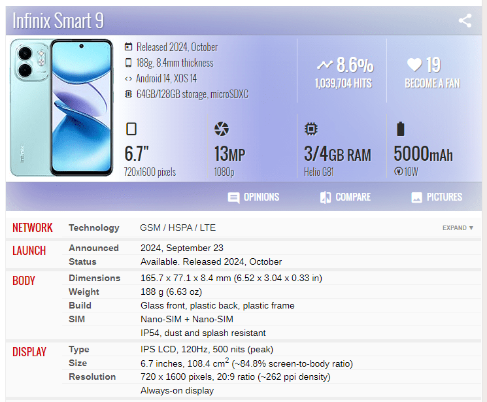The image size is (487, 402).
Task: Click the GSM / HSPA / LTE value
Action: [178, 227]
